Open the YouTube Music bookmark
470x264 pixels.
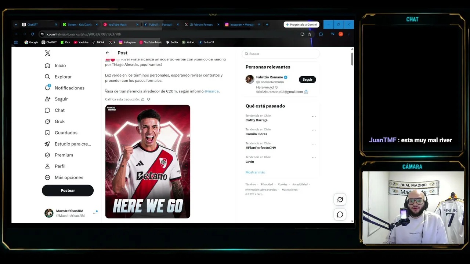151,42
